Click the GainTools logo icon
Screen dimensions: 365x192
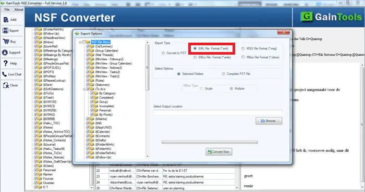[x=307, y=17]
